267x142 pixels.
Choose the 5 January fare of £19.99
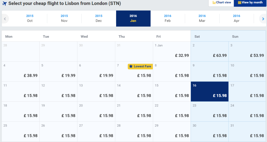click(x=58, y=71)
